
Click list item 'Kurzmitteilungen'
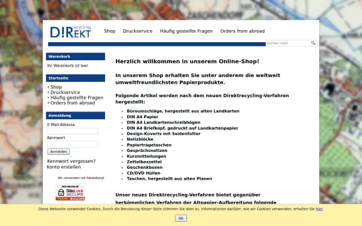point(147,156)
